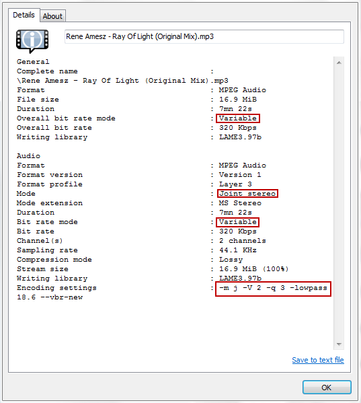Click the 'Joint stereo' mode value
This screenshot has width=361, height=403.
pos(247,194)
